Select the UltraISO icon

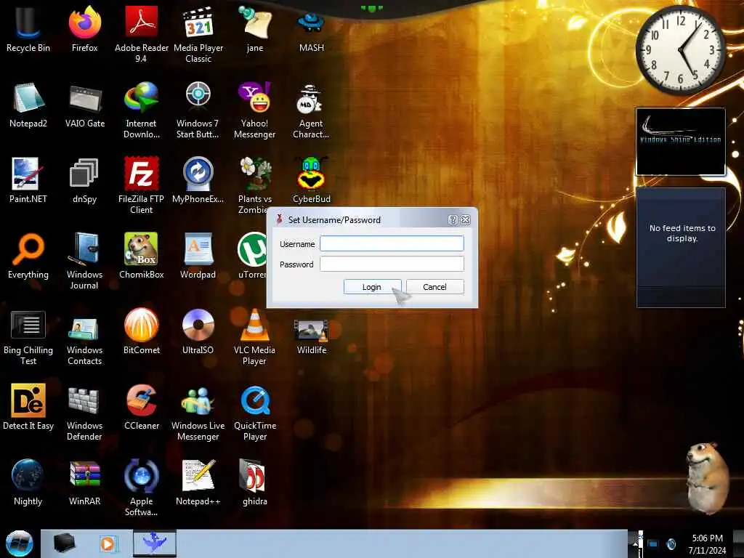[198, 331]
